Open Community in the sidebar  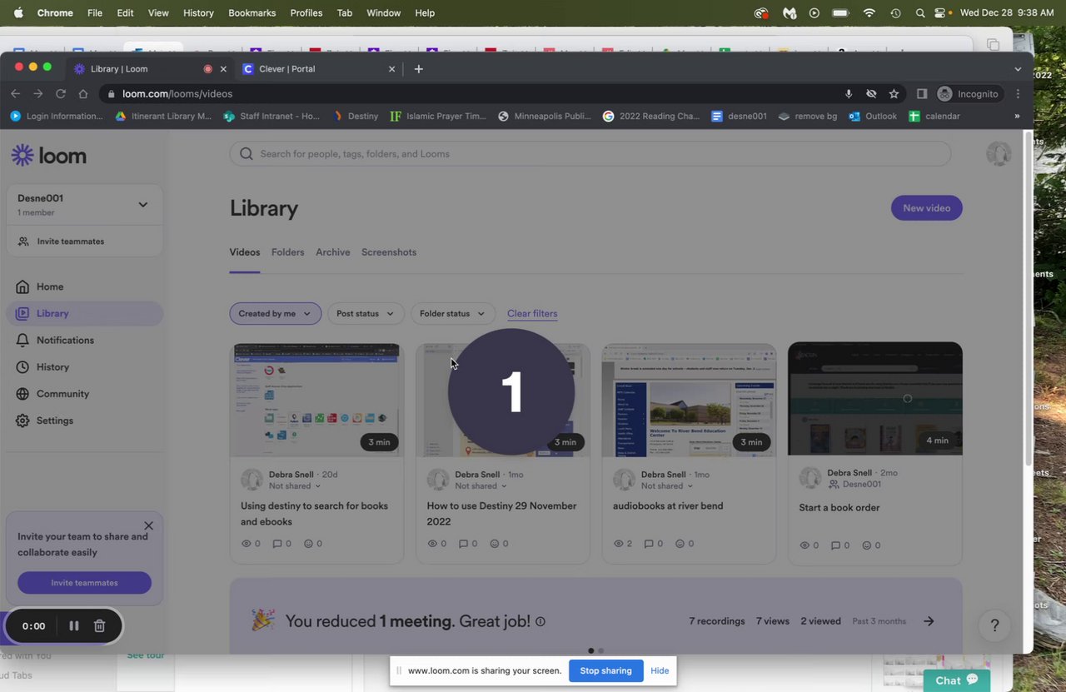pyautogui.click(x=62, y=393)
